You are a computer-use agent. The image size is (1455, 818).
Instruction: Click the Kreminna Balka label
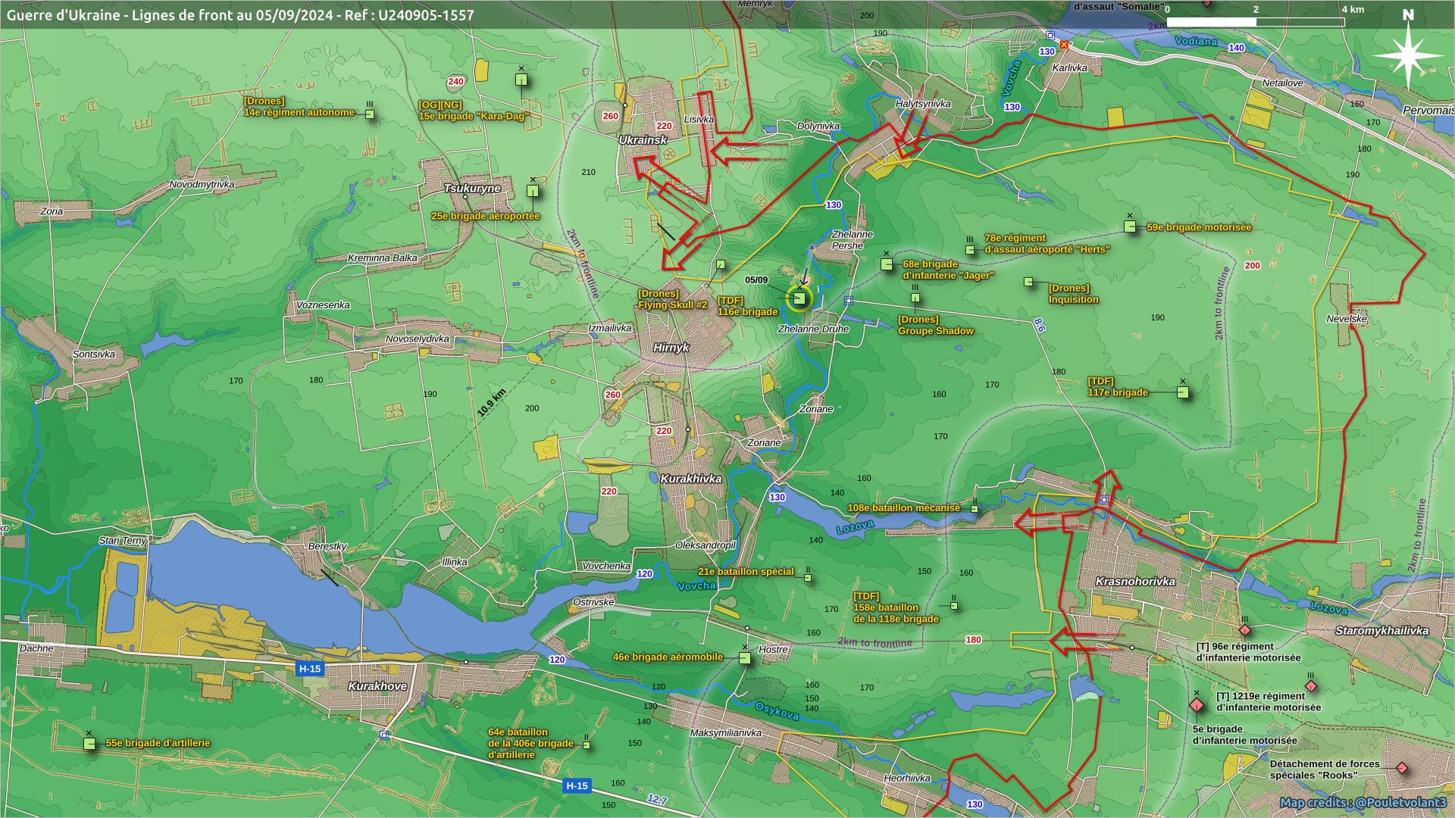click(383, 258)
